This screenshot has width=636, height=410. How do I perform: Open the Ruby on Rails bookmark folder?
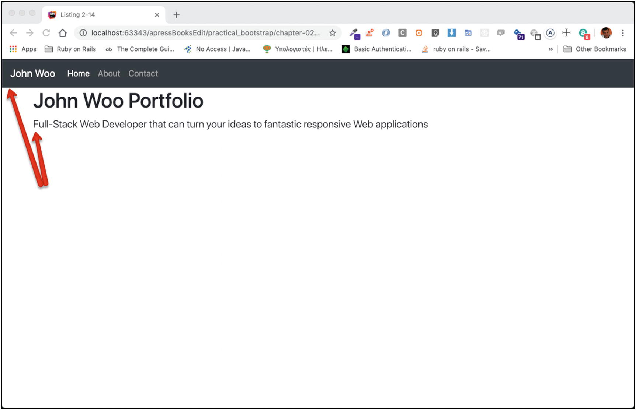70,49
